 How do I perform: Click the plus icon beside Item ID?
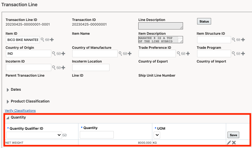tap(52, 40)
